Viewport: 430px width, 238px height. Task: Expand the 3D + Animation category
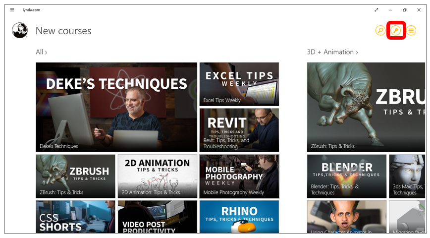332,52
